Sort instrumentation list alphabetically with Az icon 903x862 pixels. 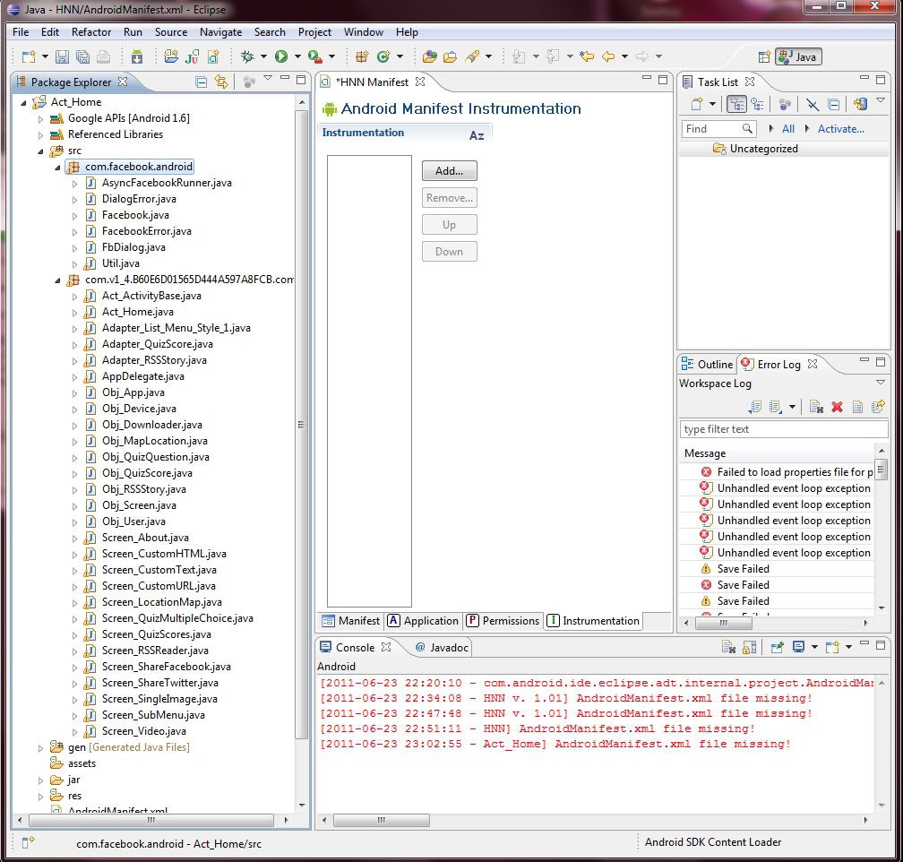click(477, 134)
